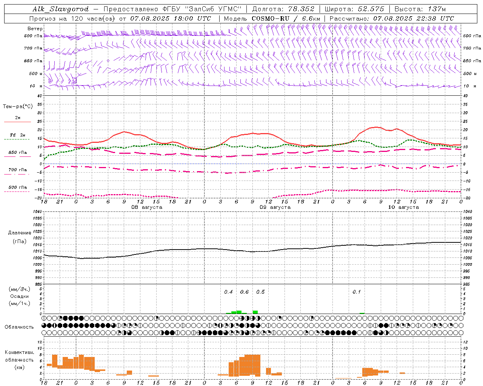483x386 pixels.
Task: Click the precipitation value '0.5'
Action: (260, 292)
